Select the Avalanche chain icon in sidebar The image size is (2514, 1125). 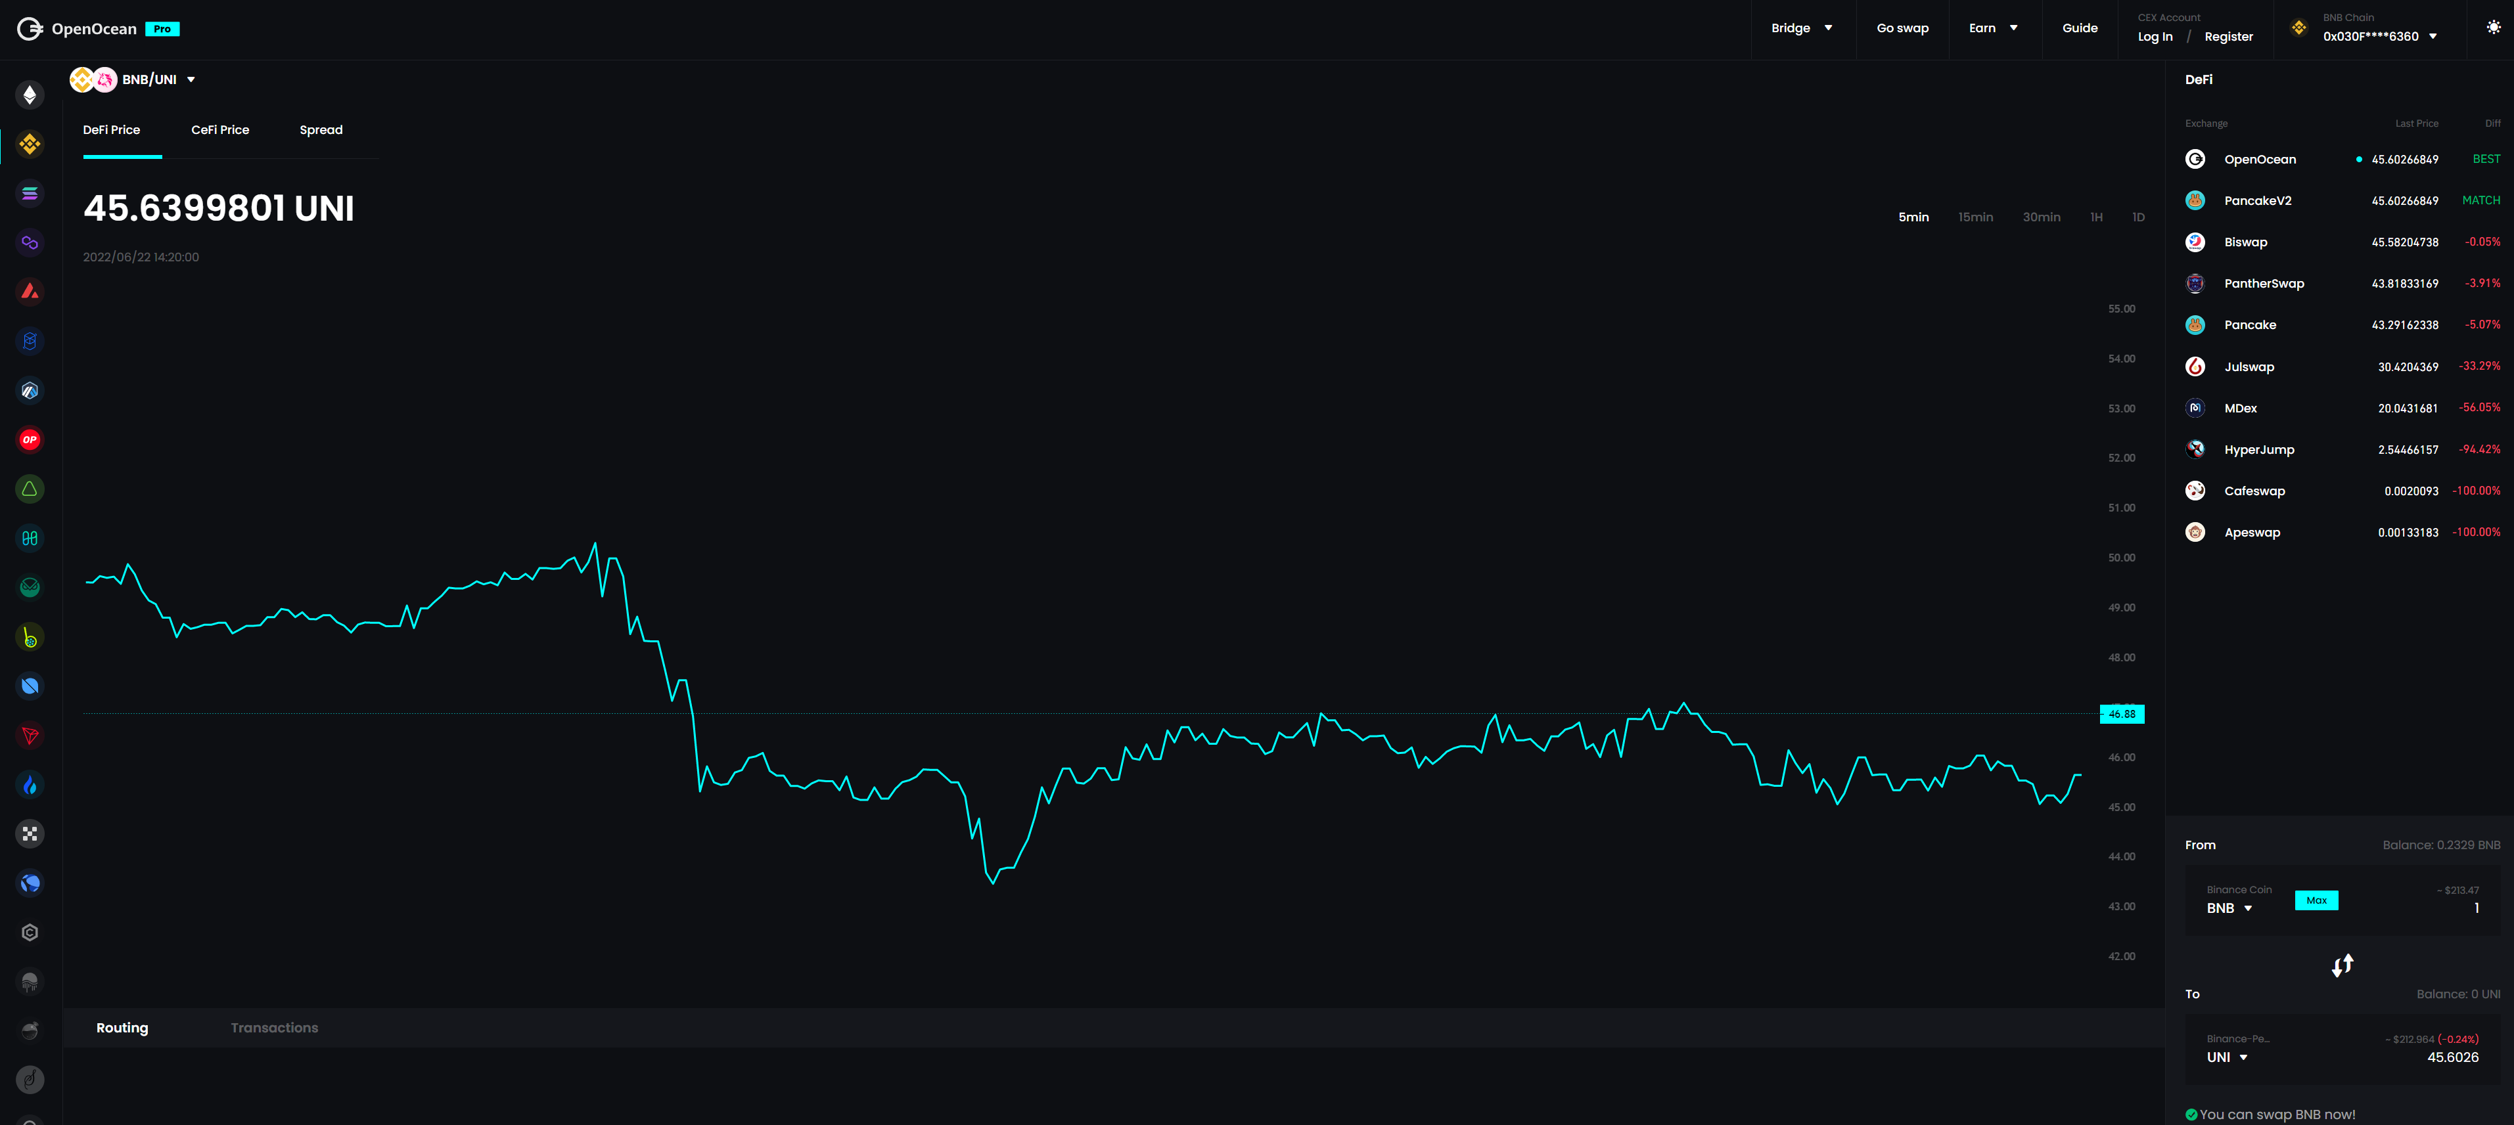tap(30, 292)
